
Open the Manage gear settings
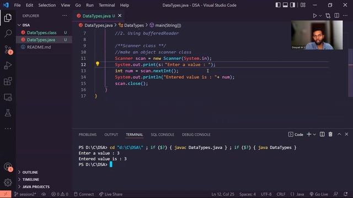pyautogui.click(x=8, y=182)
